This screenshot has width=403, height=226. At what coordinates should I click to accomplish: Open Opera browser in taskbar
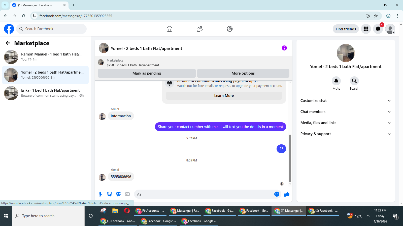point(127,211)
